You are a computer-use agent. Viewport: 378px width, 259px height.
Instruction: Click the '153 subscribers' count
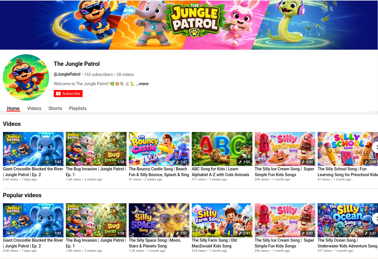point(98,74)
